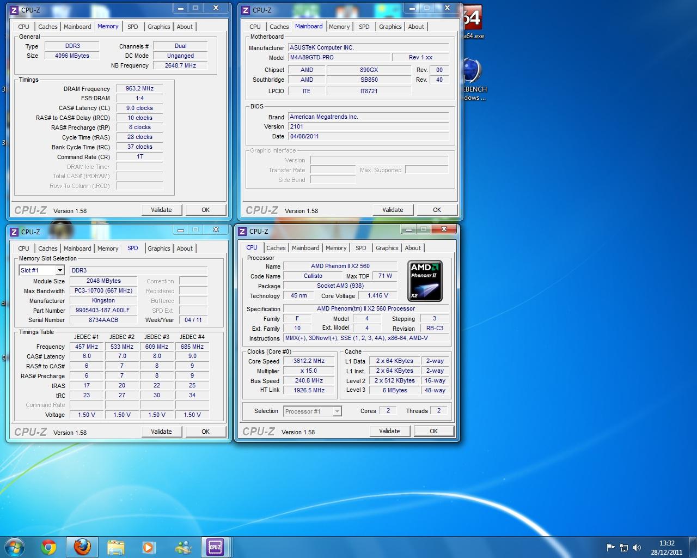697x558 pixels.
Task: Open the Action Center flag icon
Action: point(610,548)
